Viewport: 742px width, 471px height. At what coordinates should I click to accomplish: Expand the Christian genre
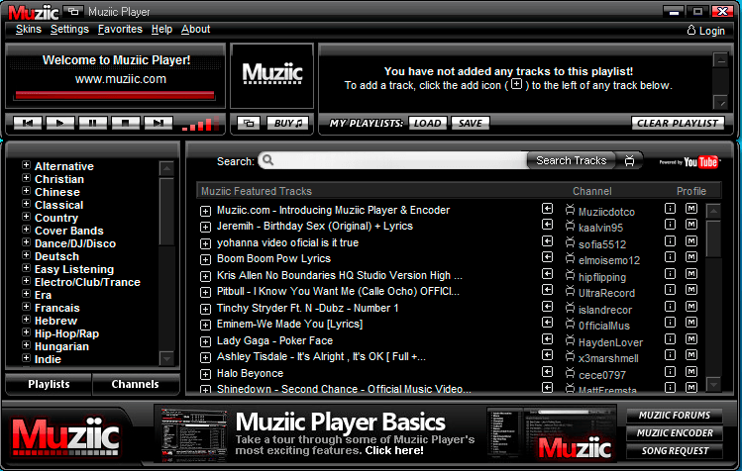pos(26,178)
